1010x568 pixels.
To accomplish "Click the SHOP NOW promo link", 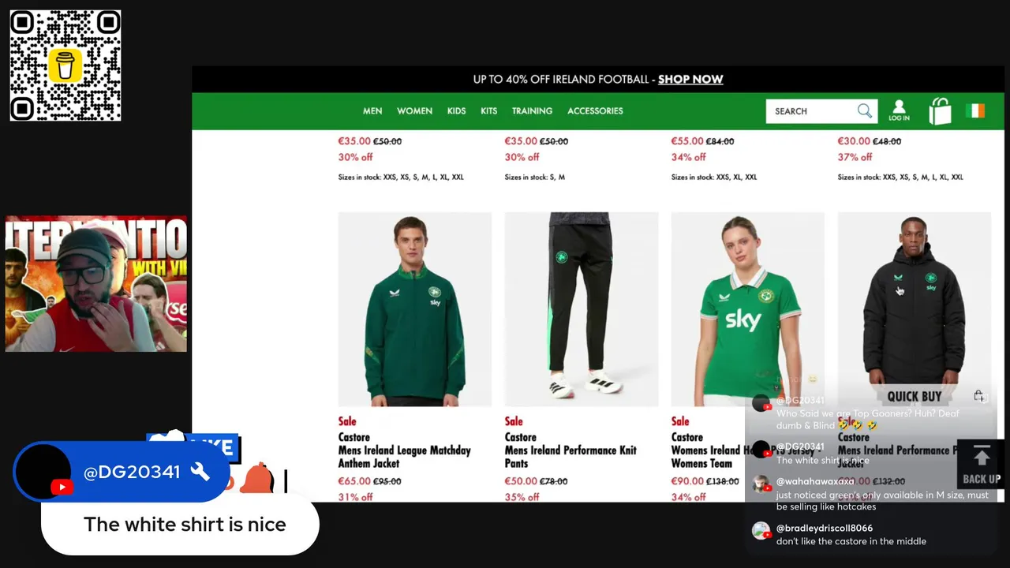I will [690, 79].
